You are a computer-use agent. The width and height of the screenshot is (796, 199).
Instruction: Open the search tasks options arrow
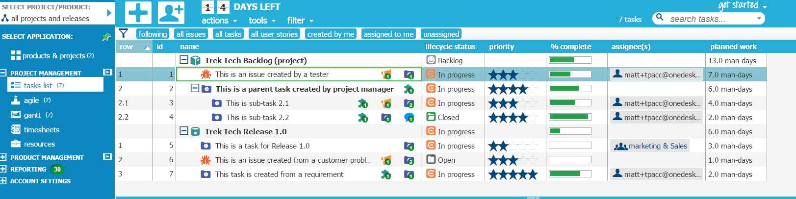759,18
